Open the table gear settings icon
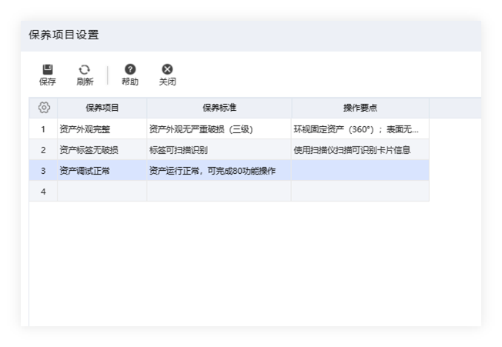Image resolution: width=502 pixels, height=347 pixels. (x=44, y=108)
